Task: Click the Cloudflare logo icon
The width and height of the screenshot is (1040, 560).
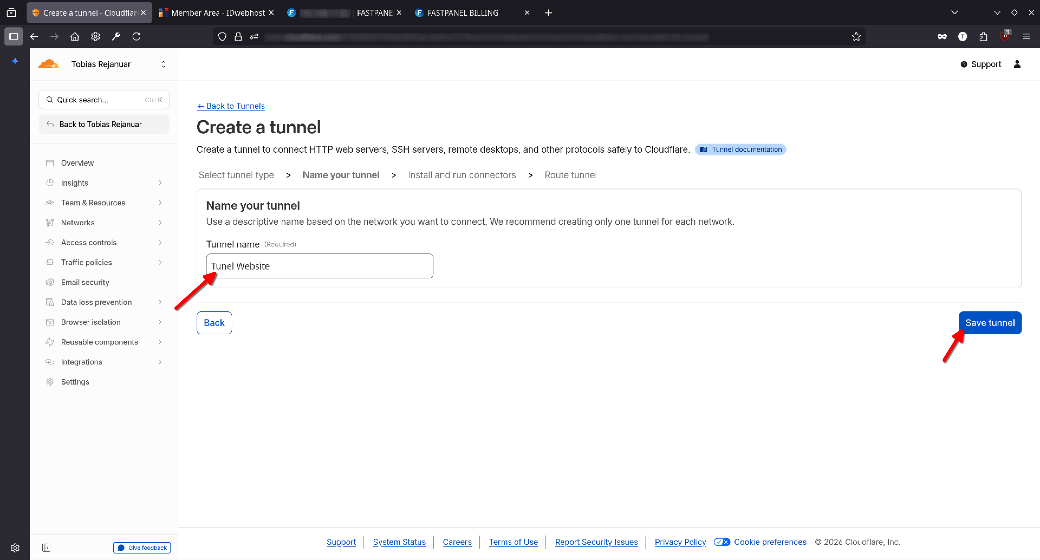Action: coord(48,64)
